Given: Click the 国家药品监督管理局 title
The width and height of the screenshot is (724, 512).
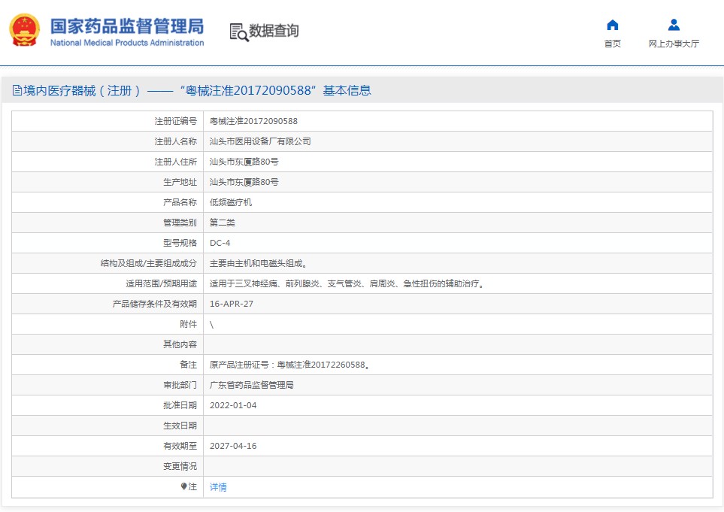Looking at the screenshot, I should 127,26.
